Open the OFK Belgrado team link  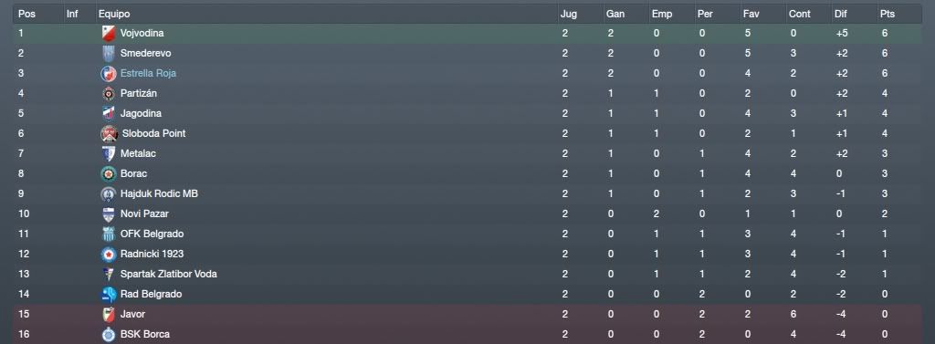(x=152, y=234)
